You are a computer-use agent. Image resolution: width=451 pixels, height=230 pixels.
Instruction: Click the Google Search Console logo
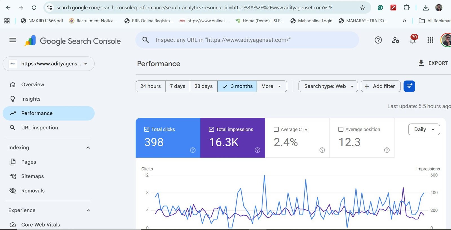pyautogui.click(x=73, y=41)
